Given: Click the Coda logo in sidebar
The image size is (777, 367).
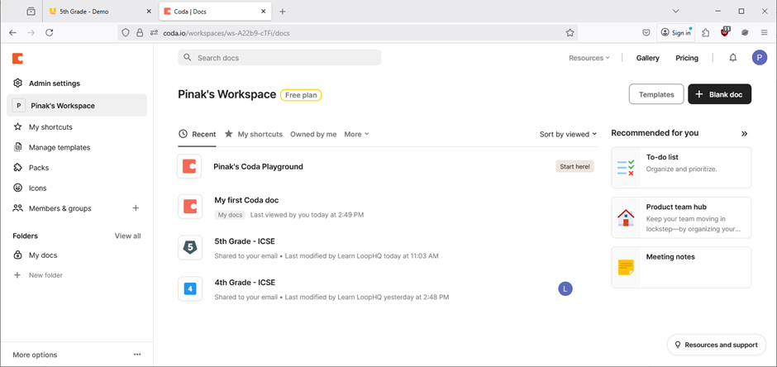Looking at the screenshot, I should click(x=18, y=59).
